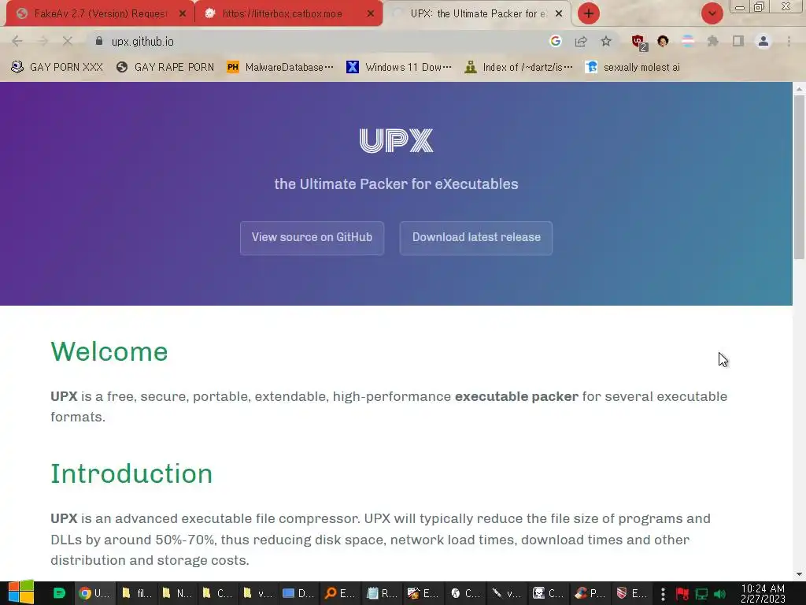This screenshot has height=605, width=806.
Task: Open a new tab with plus button
Action: pyautogui.click(x=589, y=13)
